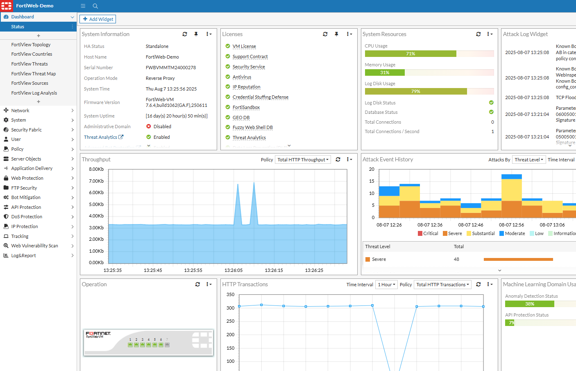Collapse the sidebar with the hamburger icon
Image resolution: width=576 pixels, height=371 pixels.
coord(83,6)
